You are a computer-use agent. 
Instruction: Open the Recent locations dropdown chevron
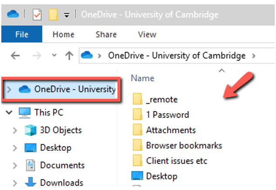click(x=55, y=55)
